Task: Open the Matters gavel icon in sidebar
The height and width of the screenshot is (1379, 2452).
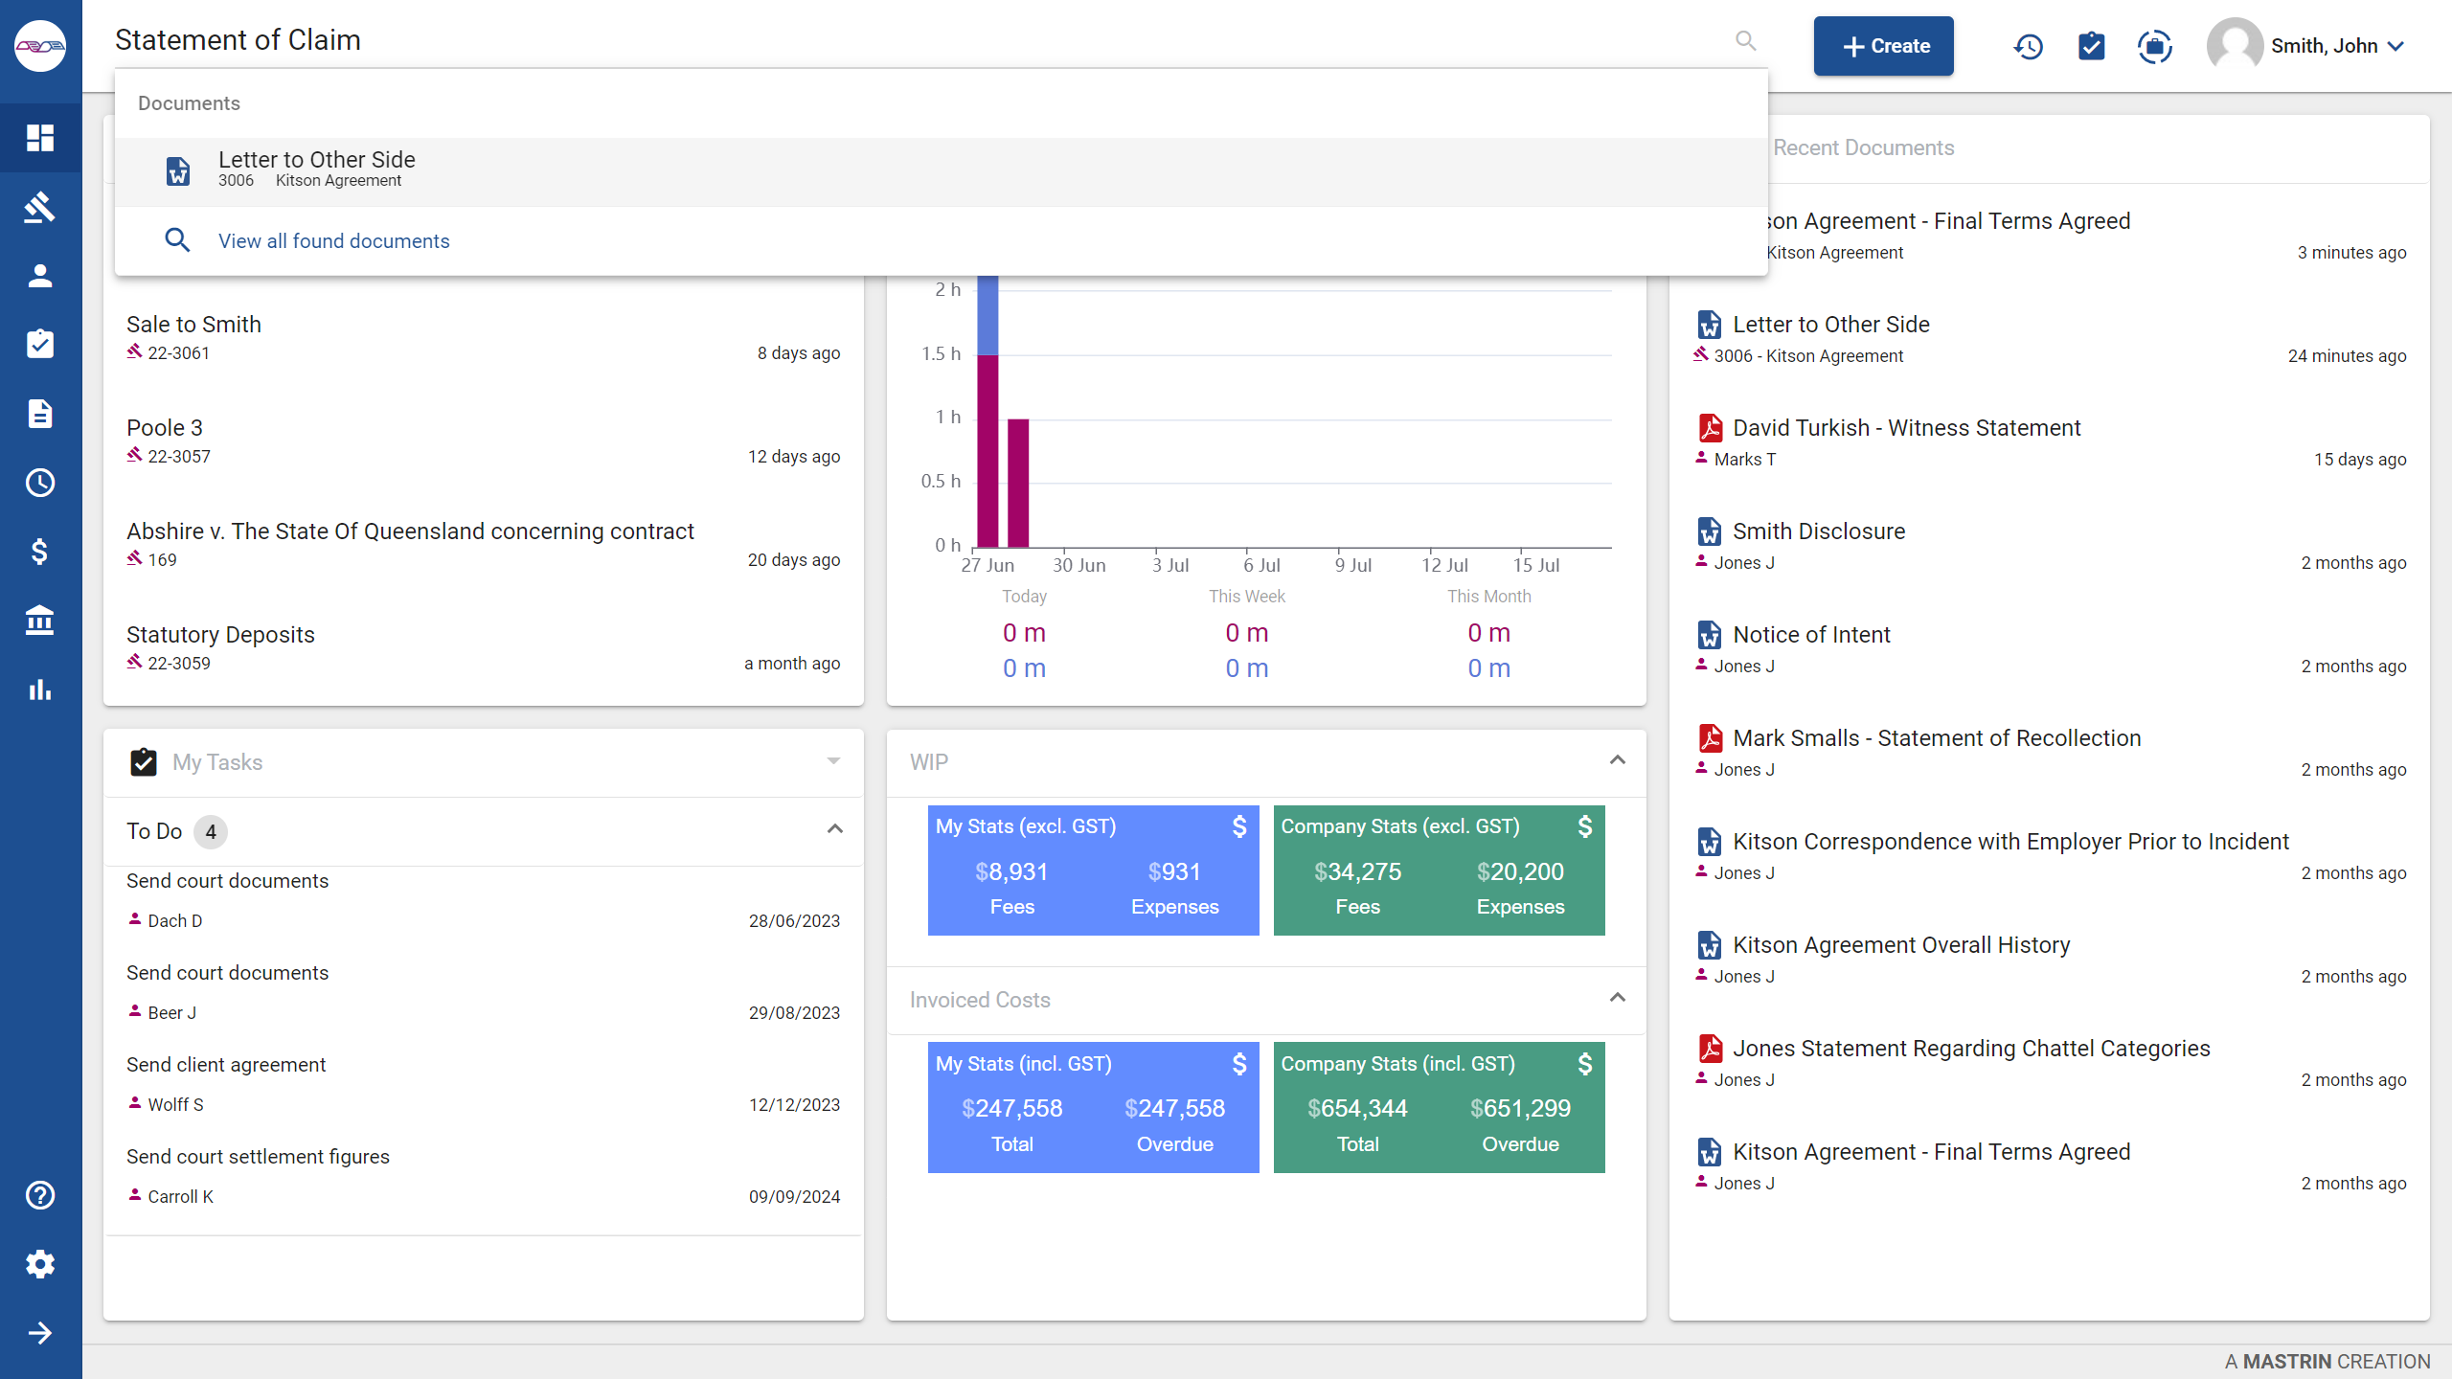Action: [x=39, y=207]
